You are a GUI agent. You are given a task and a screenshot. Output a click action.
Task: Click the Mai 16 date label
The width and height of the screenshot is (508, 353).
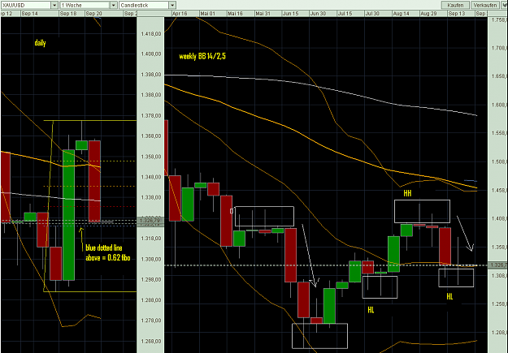click(x=235, y=14)
